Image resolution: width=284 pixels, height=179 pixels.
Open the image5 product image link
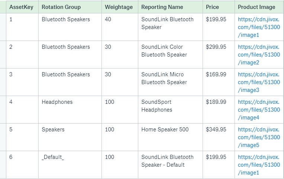[259, 137]
